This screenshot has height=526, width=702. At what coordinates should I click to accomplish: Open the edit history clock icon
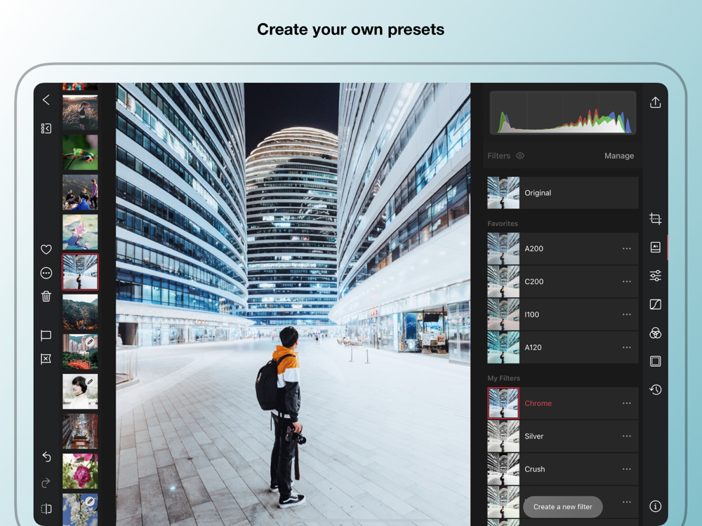pyautogui.click(x=656, y=389)
